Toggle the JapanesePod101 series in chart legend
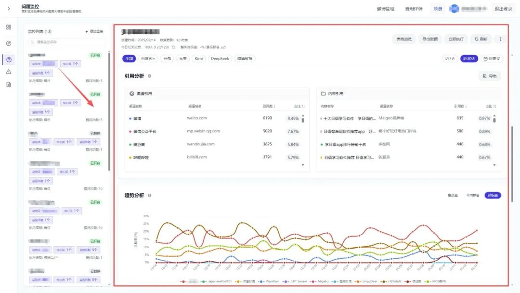 pyautogui.click(x=216, y=281)
